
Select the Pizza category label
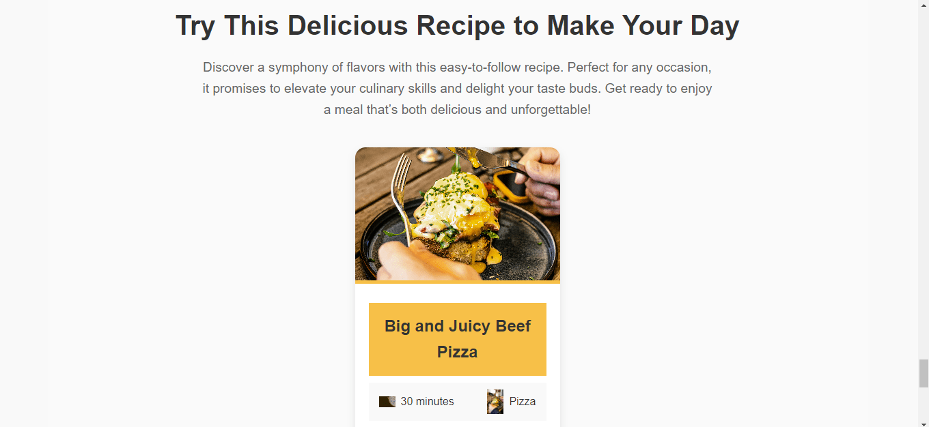click(x=523, y=402)
